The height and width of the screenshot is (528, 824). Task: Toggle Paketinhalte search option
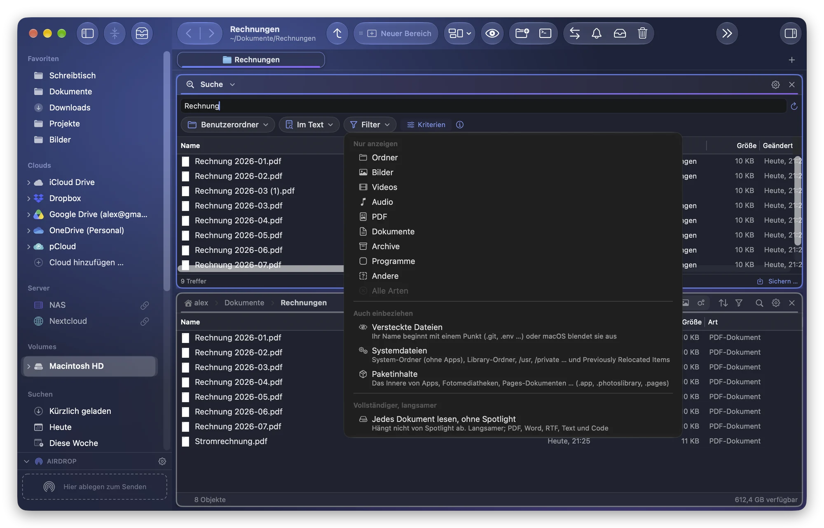click(x=513, y=378)
